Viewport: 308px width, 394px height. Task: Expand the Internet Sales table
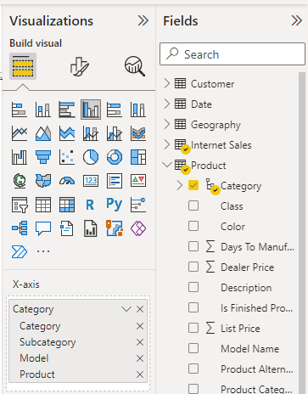[x=167, y=144]
